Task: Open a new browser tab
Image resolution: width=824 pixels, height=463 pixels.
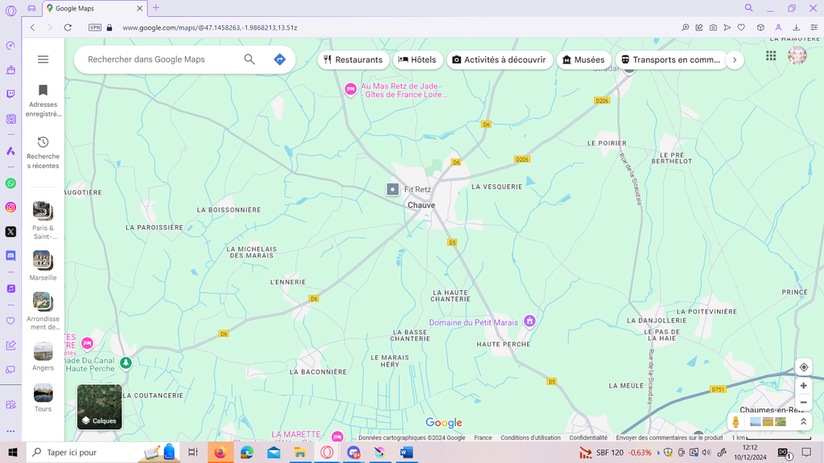Action: click(x=156, y=8)
